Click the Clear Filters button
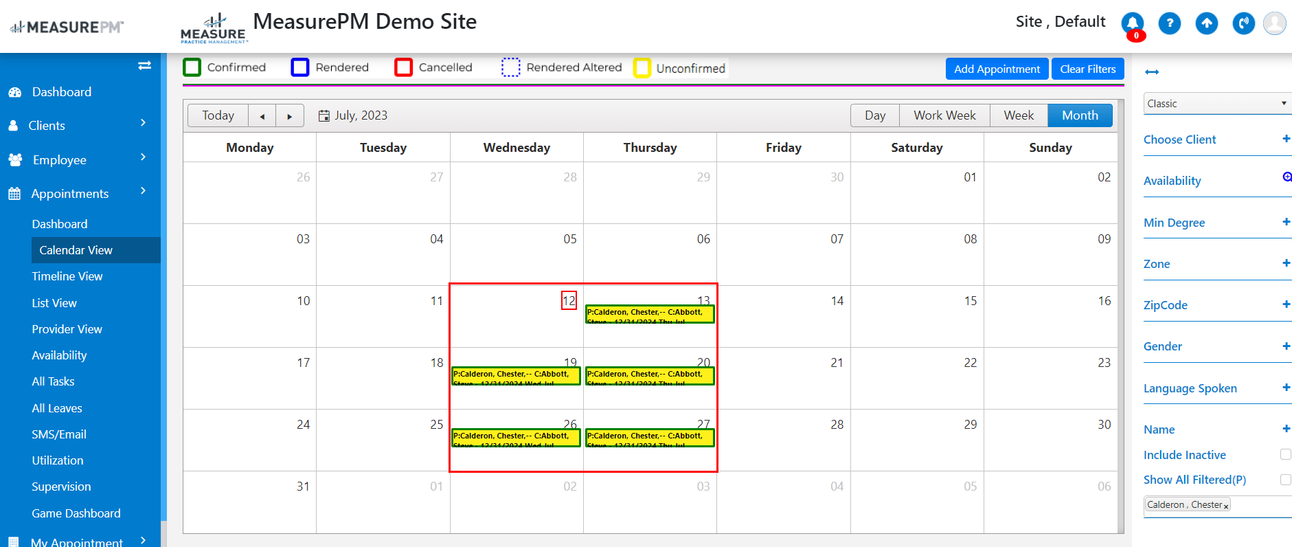Screen dimensions: 1292x547 [x=1087, y=69]
